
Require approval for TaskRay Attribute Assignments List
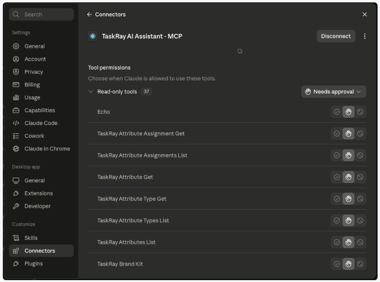tap(348, 155)
